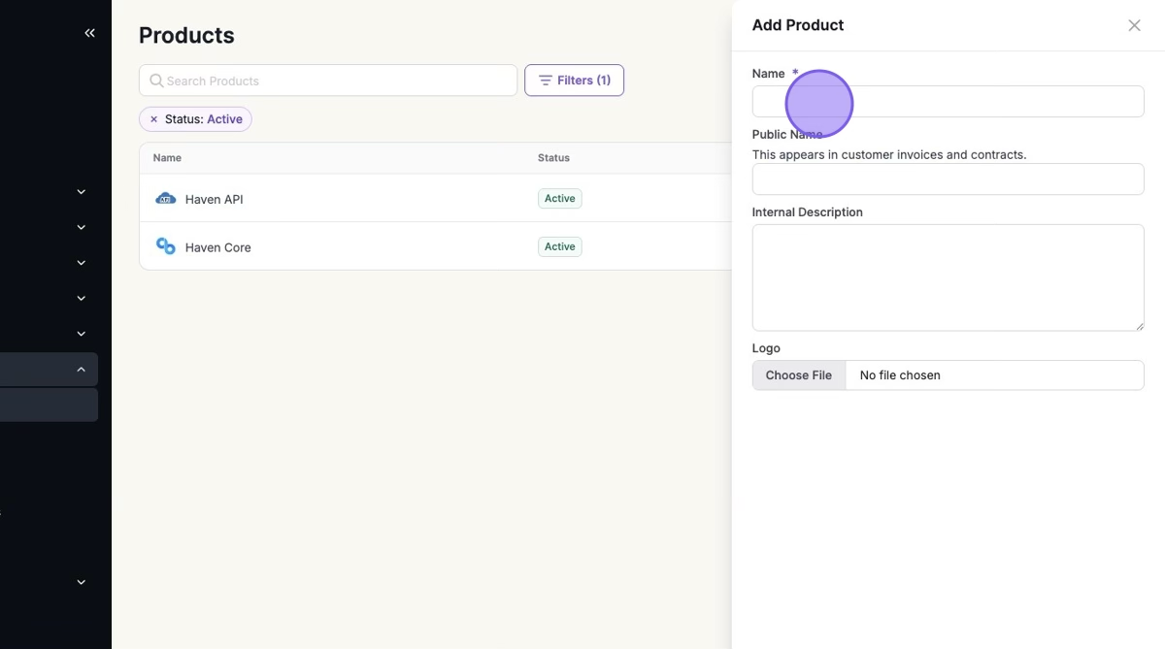Expand the bottom-most sidebar chevron
Viewport: 1165px width, 649px height.
81,582
